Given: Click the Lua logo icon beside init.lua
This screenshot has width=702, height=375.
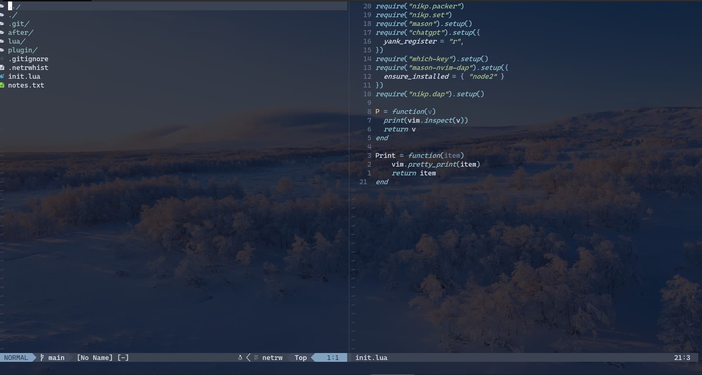Looking at the screenshot, I should click(x=3, y=77).
